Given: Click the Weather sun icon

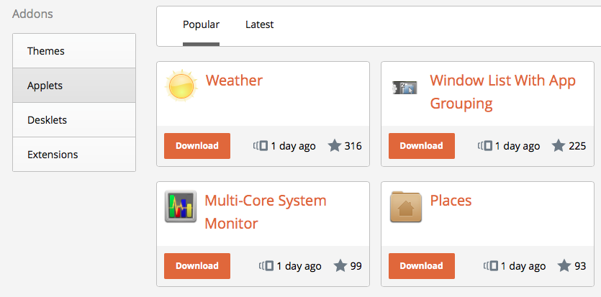Looking at the screenshot, I should (181, 86).
